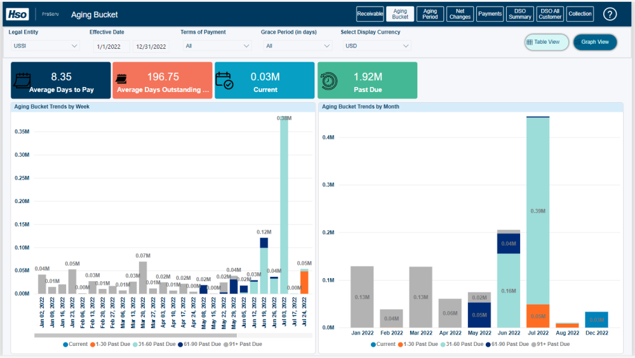
Task: Click the table grid icon in Table View
Action: (x=530, y=42)
